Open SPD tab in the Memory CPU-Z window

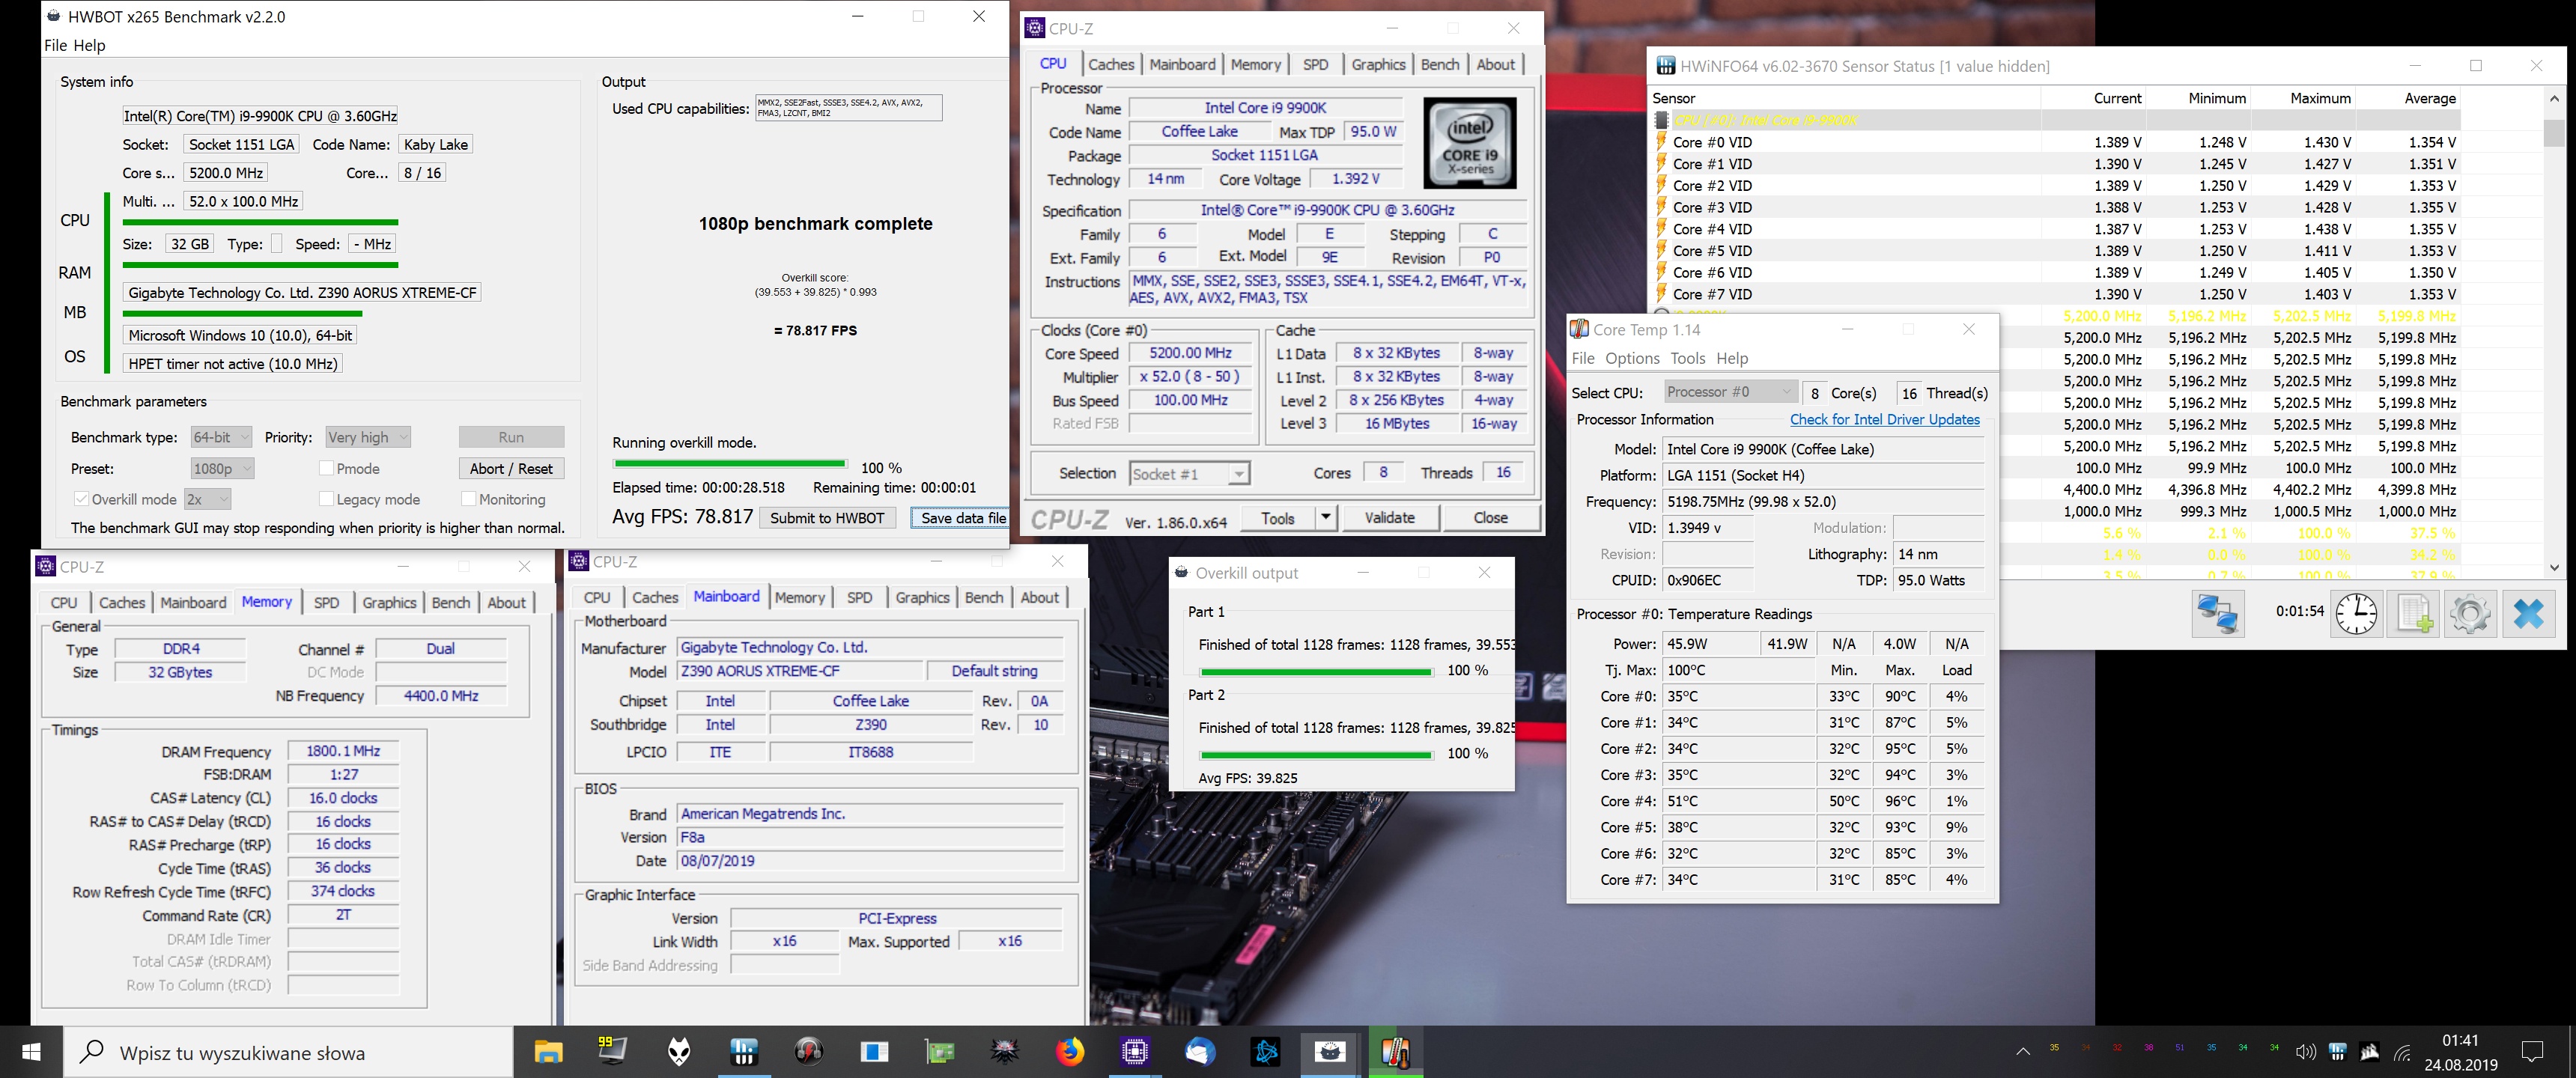click(326, 602)
